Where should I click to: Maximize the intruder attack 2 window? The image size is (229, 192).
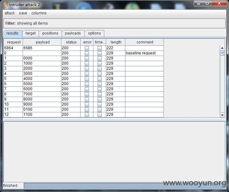pyautogui.click(x=207, y=4)
